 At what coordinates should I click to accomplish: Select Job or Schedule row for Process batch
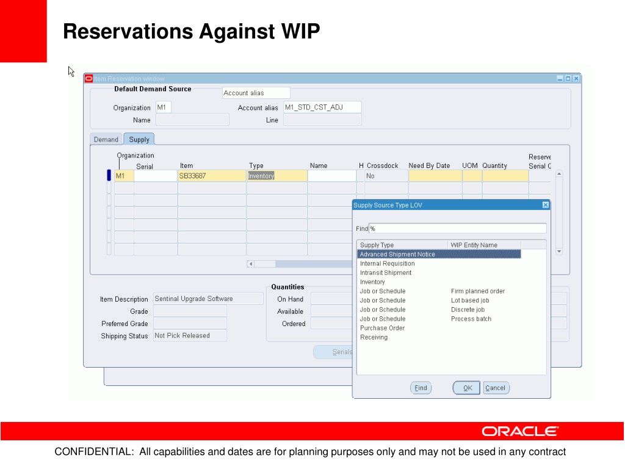(439, 319)
